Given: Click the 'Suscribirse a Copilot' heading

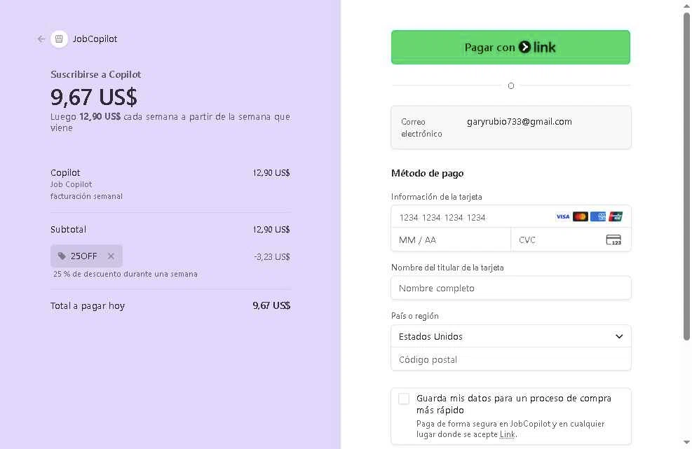Looking at the screenshot, I should pos(96,74).
